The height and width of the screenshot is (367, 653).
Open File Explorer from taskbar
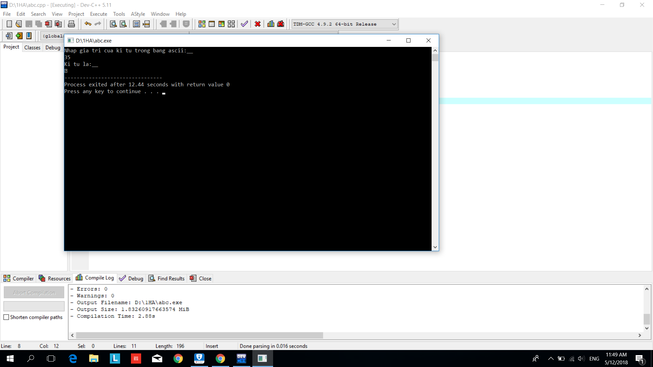[x=94, y=359]
